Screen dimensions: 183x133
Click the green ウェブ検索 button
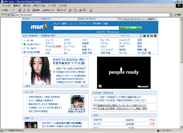click(131, 28)
